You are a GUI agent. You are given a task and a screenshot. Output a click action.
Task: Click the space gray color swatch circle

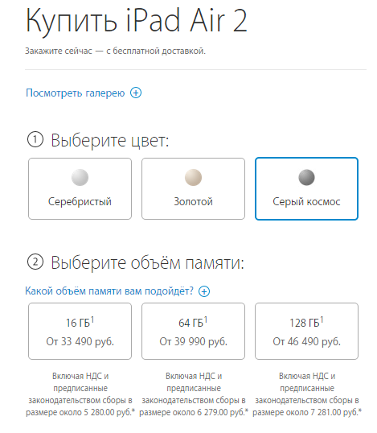tap(307, 177)
